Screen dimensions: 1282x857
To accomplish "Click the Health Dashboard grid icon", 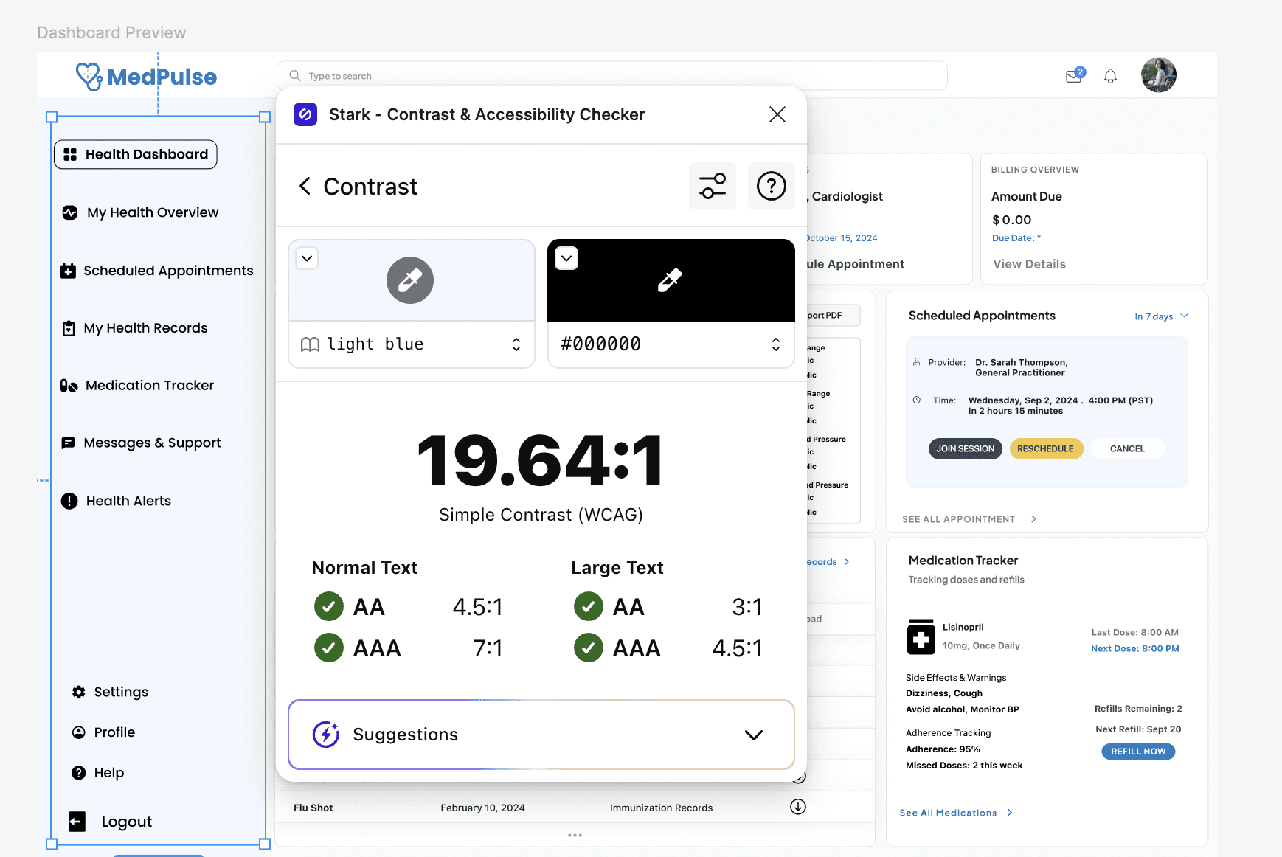I will (x=70, y=154).
